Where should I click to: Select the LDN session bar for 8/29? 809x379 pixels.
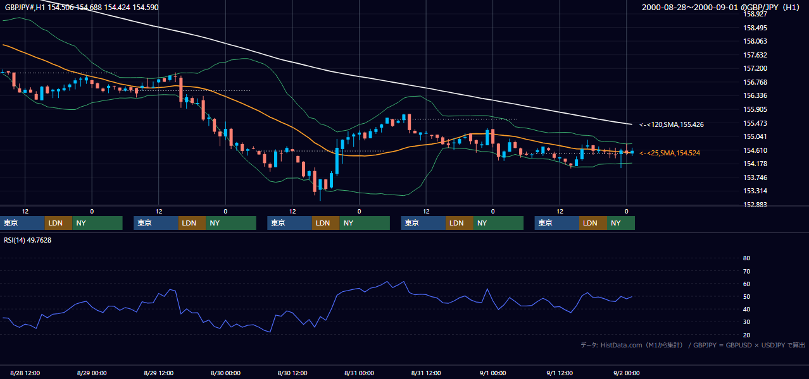[192, 223]
